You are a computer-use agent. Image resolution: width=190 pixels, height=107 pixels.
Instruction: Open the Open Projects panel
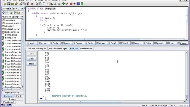click(12, 93)
